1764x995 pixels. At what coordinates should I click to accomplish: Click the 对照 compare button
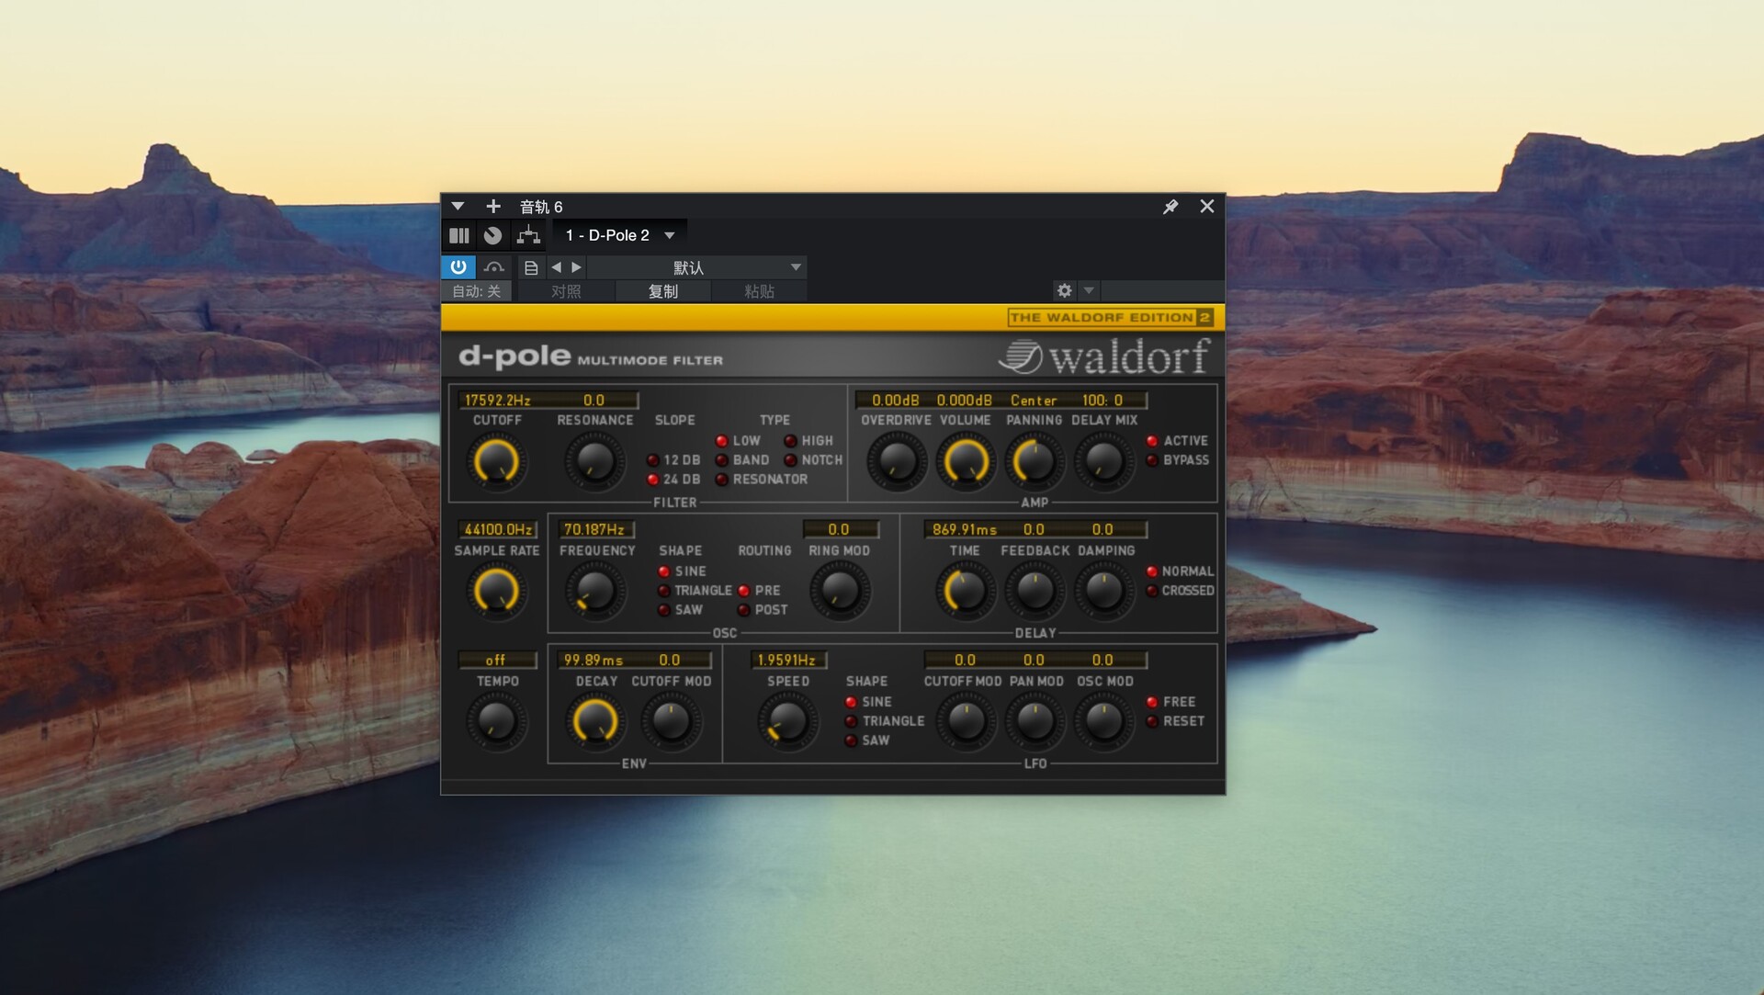click(x=566, y=291)
